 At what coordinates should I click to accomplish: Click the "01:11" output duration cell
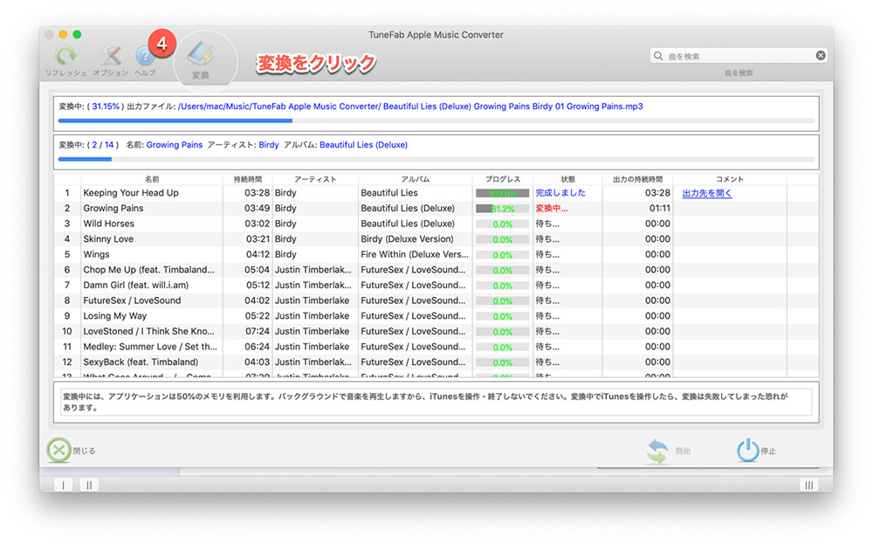pyautogui.click(x=659, y=209)
